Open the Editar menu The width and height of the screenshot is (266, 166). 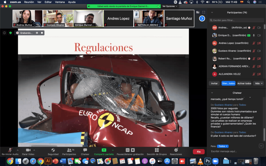48,2
